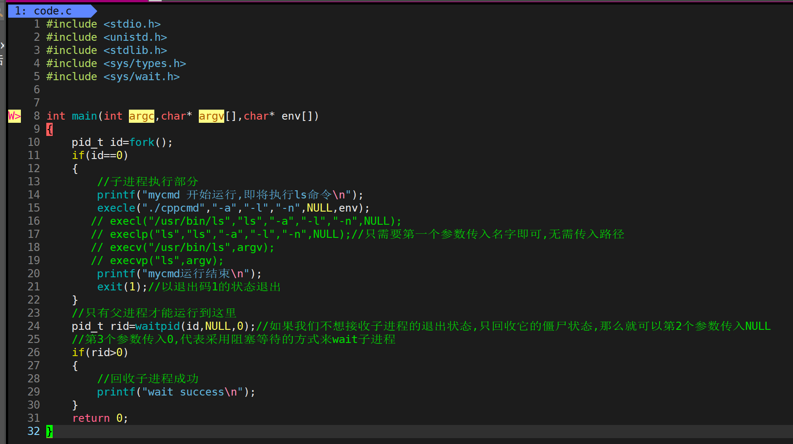The height and width of the screenshot is (444, 793).
Task: Click the red opening brace on line 9
Action: [x=49, y=129]
